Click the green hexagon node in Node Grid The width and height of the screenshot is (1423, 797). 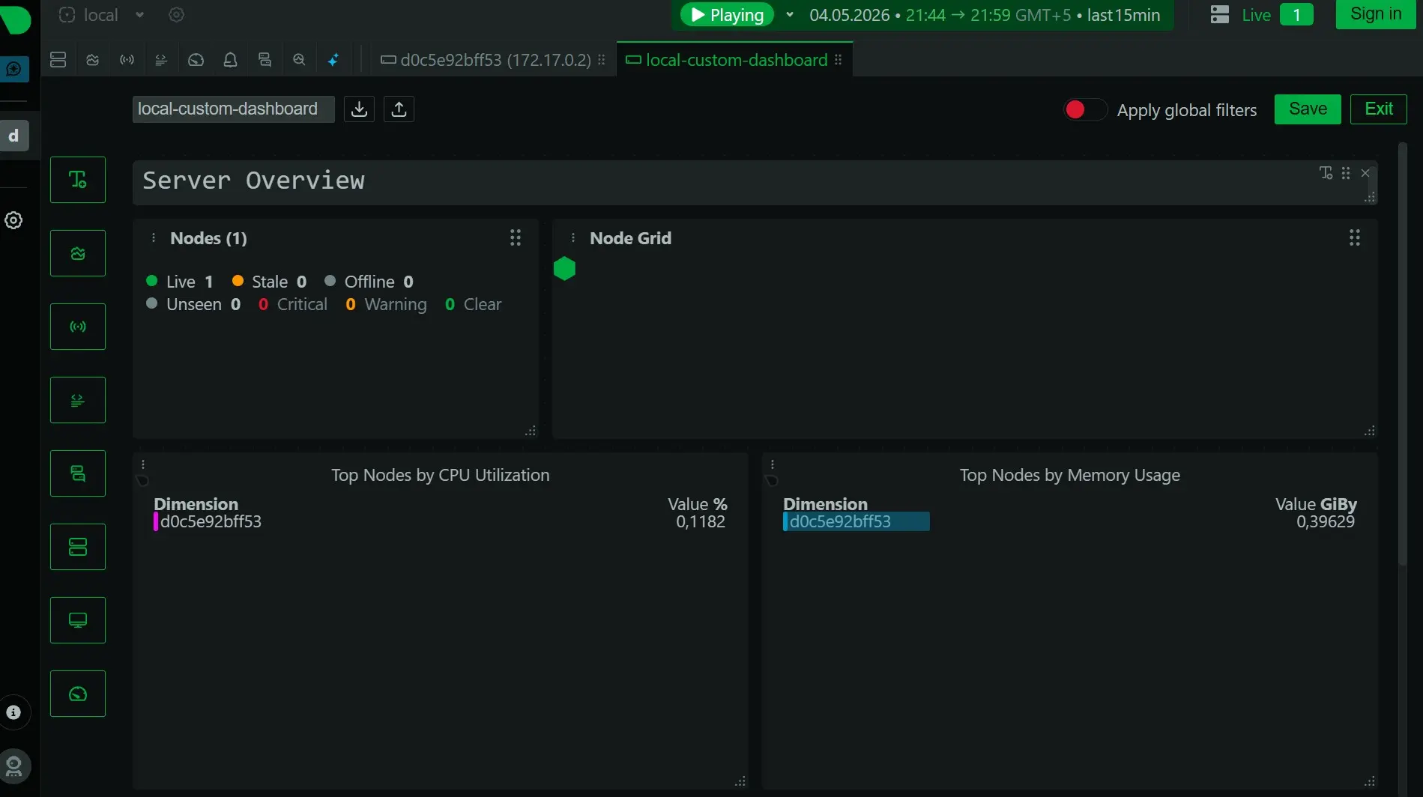[x=564, y=269]
